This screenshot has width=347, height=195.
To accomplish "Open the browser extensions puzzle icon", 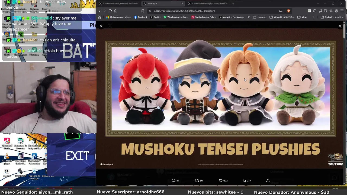I will (315, 11).
